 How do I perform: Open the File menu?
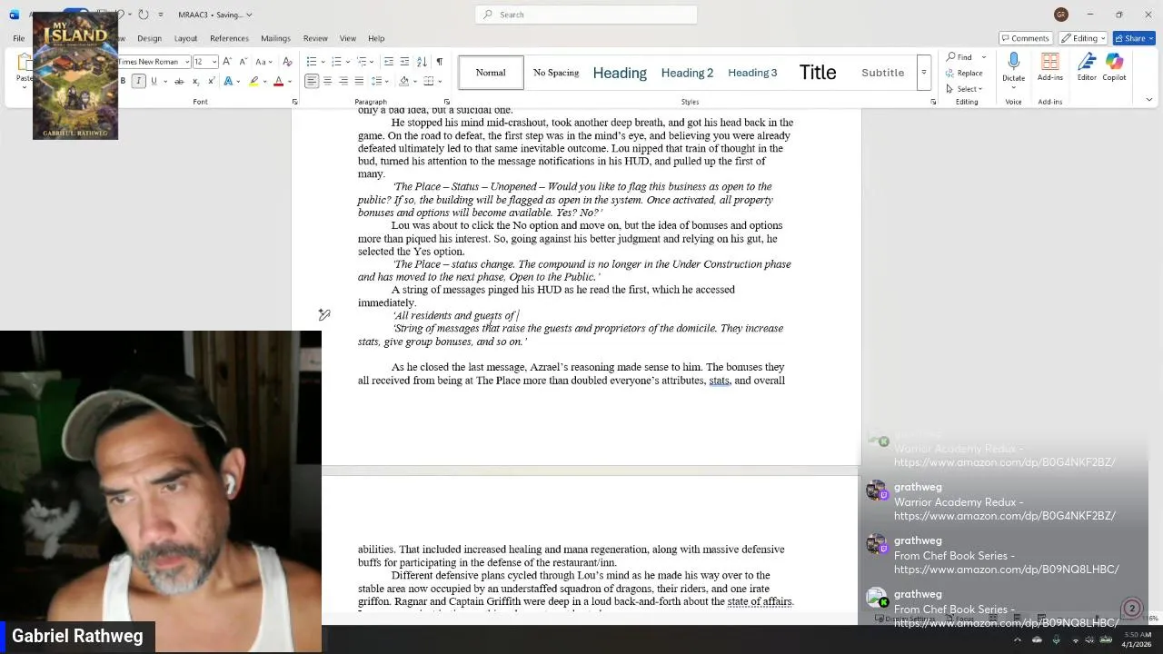click(x=18, y=38)
